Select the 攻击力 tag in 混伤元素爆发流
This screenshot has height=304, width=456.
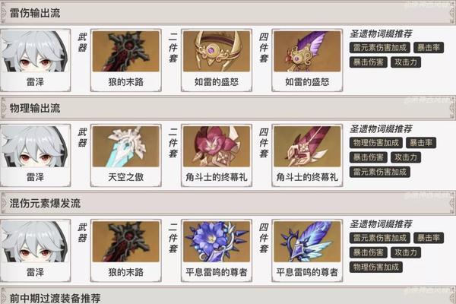click(x=406, y=252)
